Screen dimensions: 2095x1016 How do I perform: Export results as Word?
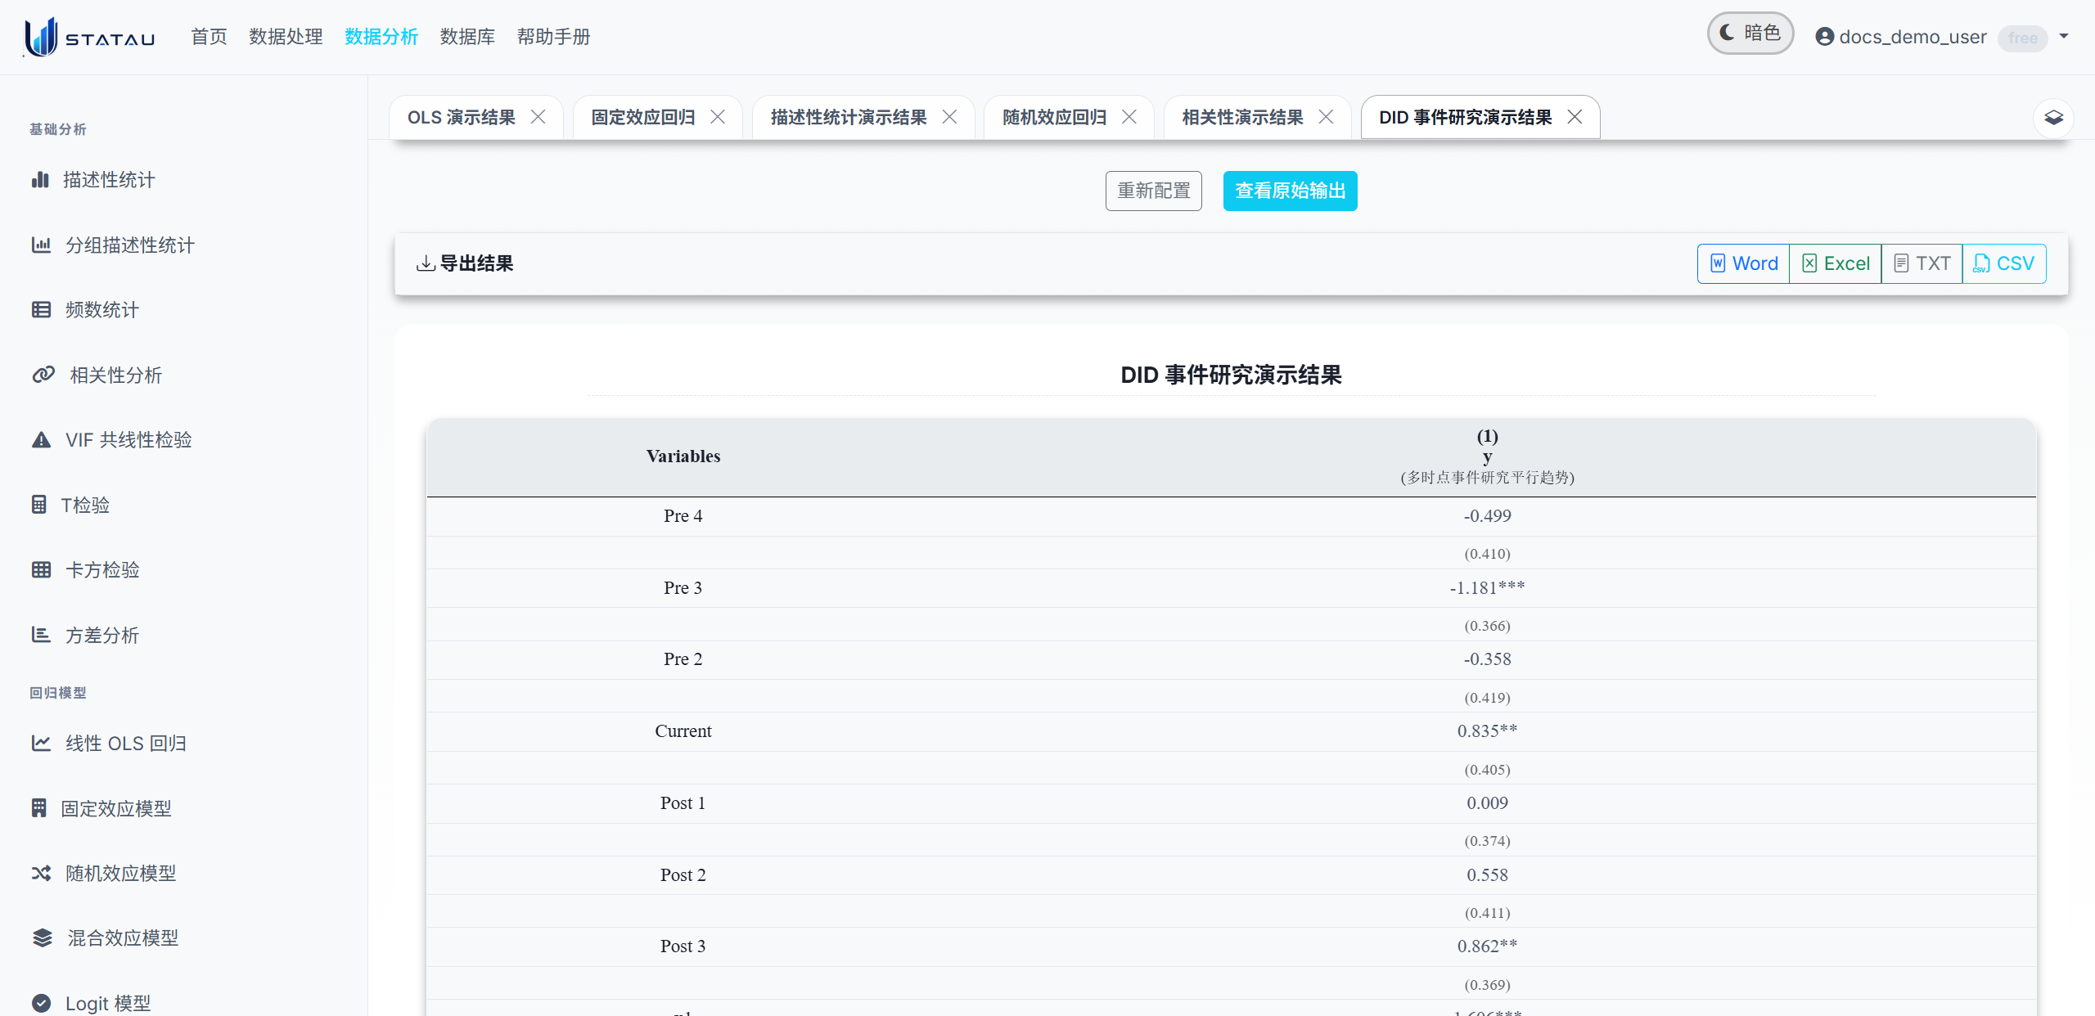click(1744, 263)
